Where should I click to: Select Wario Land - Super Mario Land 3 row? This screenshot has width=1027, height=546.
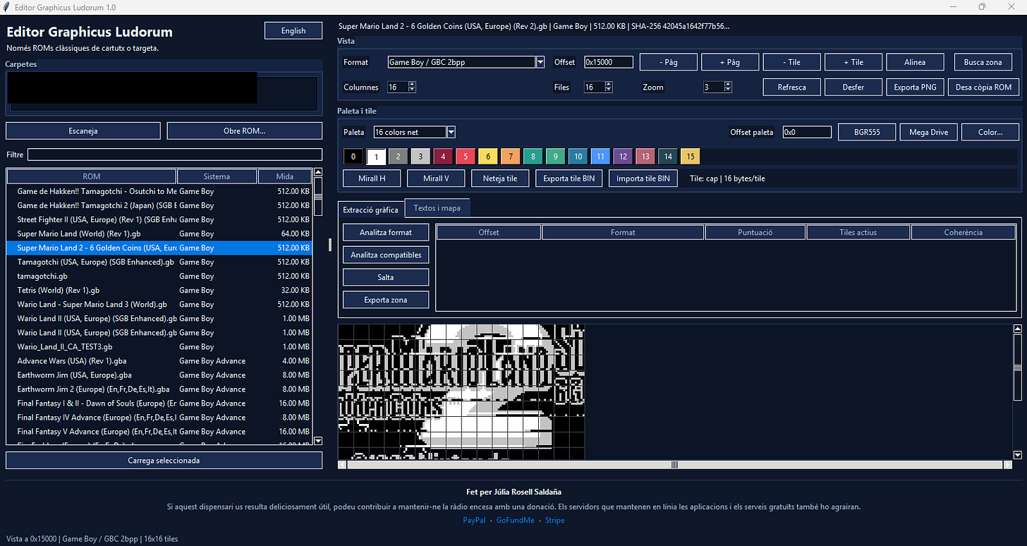coord(159,304)
